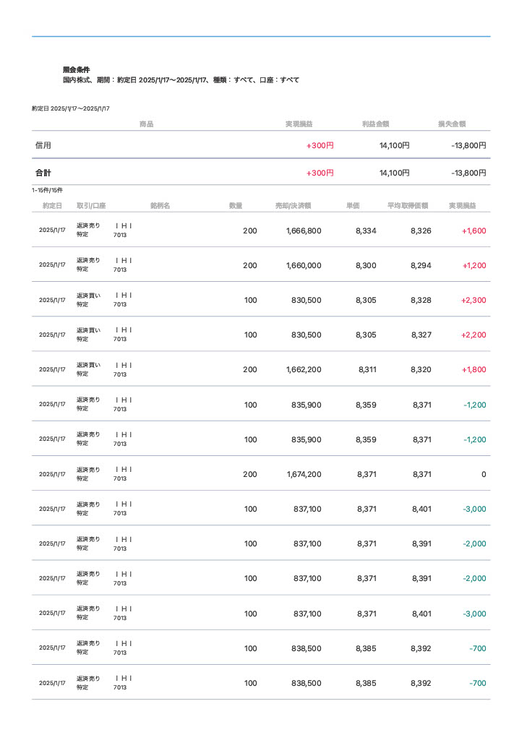Click the 1-15件/15件 record count text
This screenshot has width=522, height=740.
pos(47,191)
